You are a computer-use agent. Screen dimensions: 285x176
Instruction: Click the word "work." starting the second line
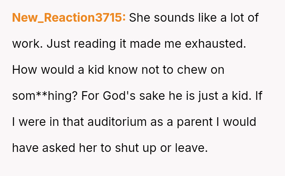pos(27,44)
